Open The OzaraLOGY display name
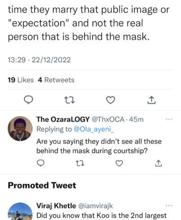 click(x=63, y=119)
